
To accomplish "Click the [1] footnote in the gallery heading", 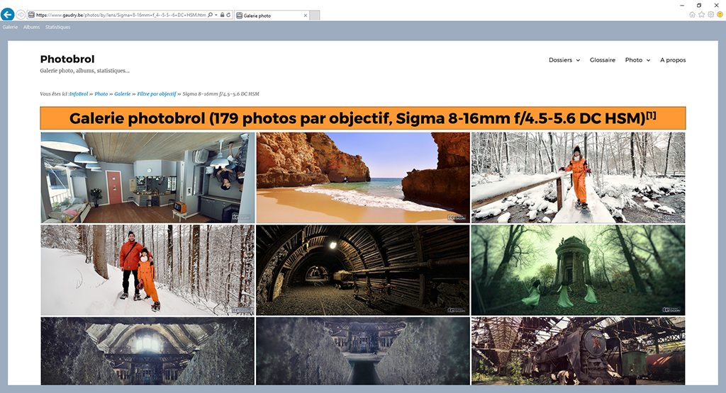I will (651, 115).
